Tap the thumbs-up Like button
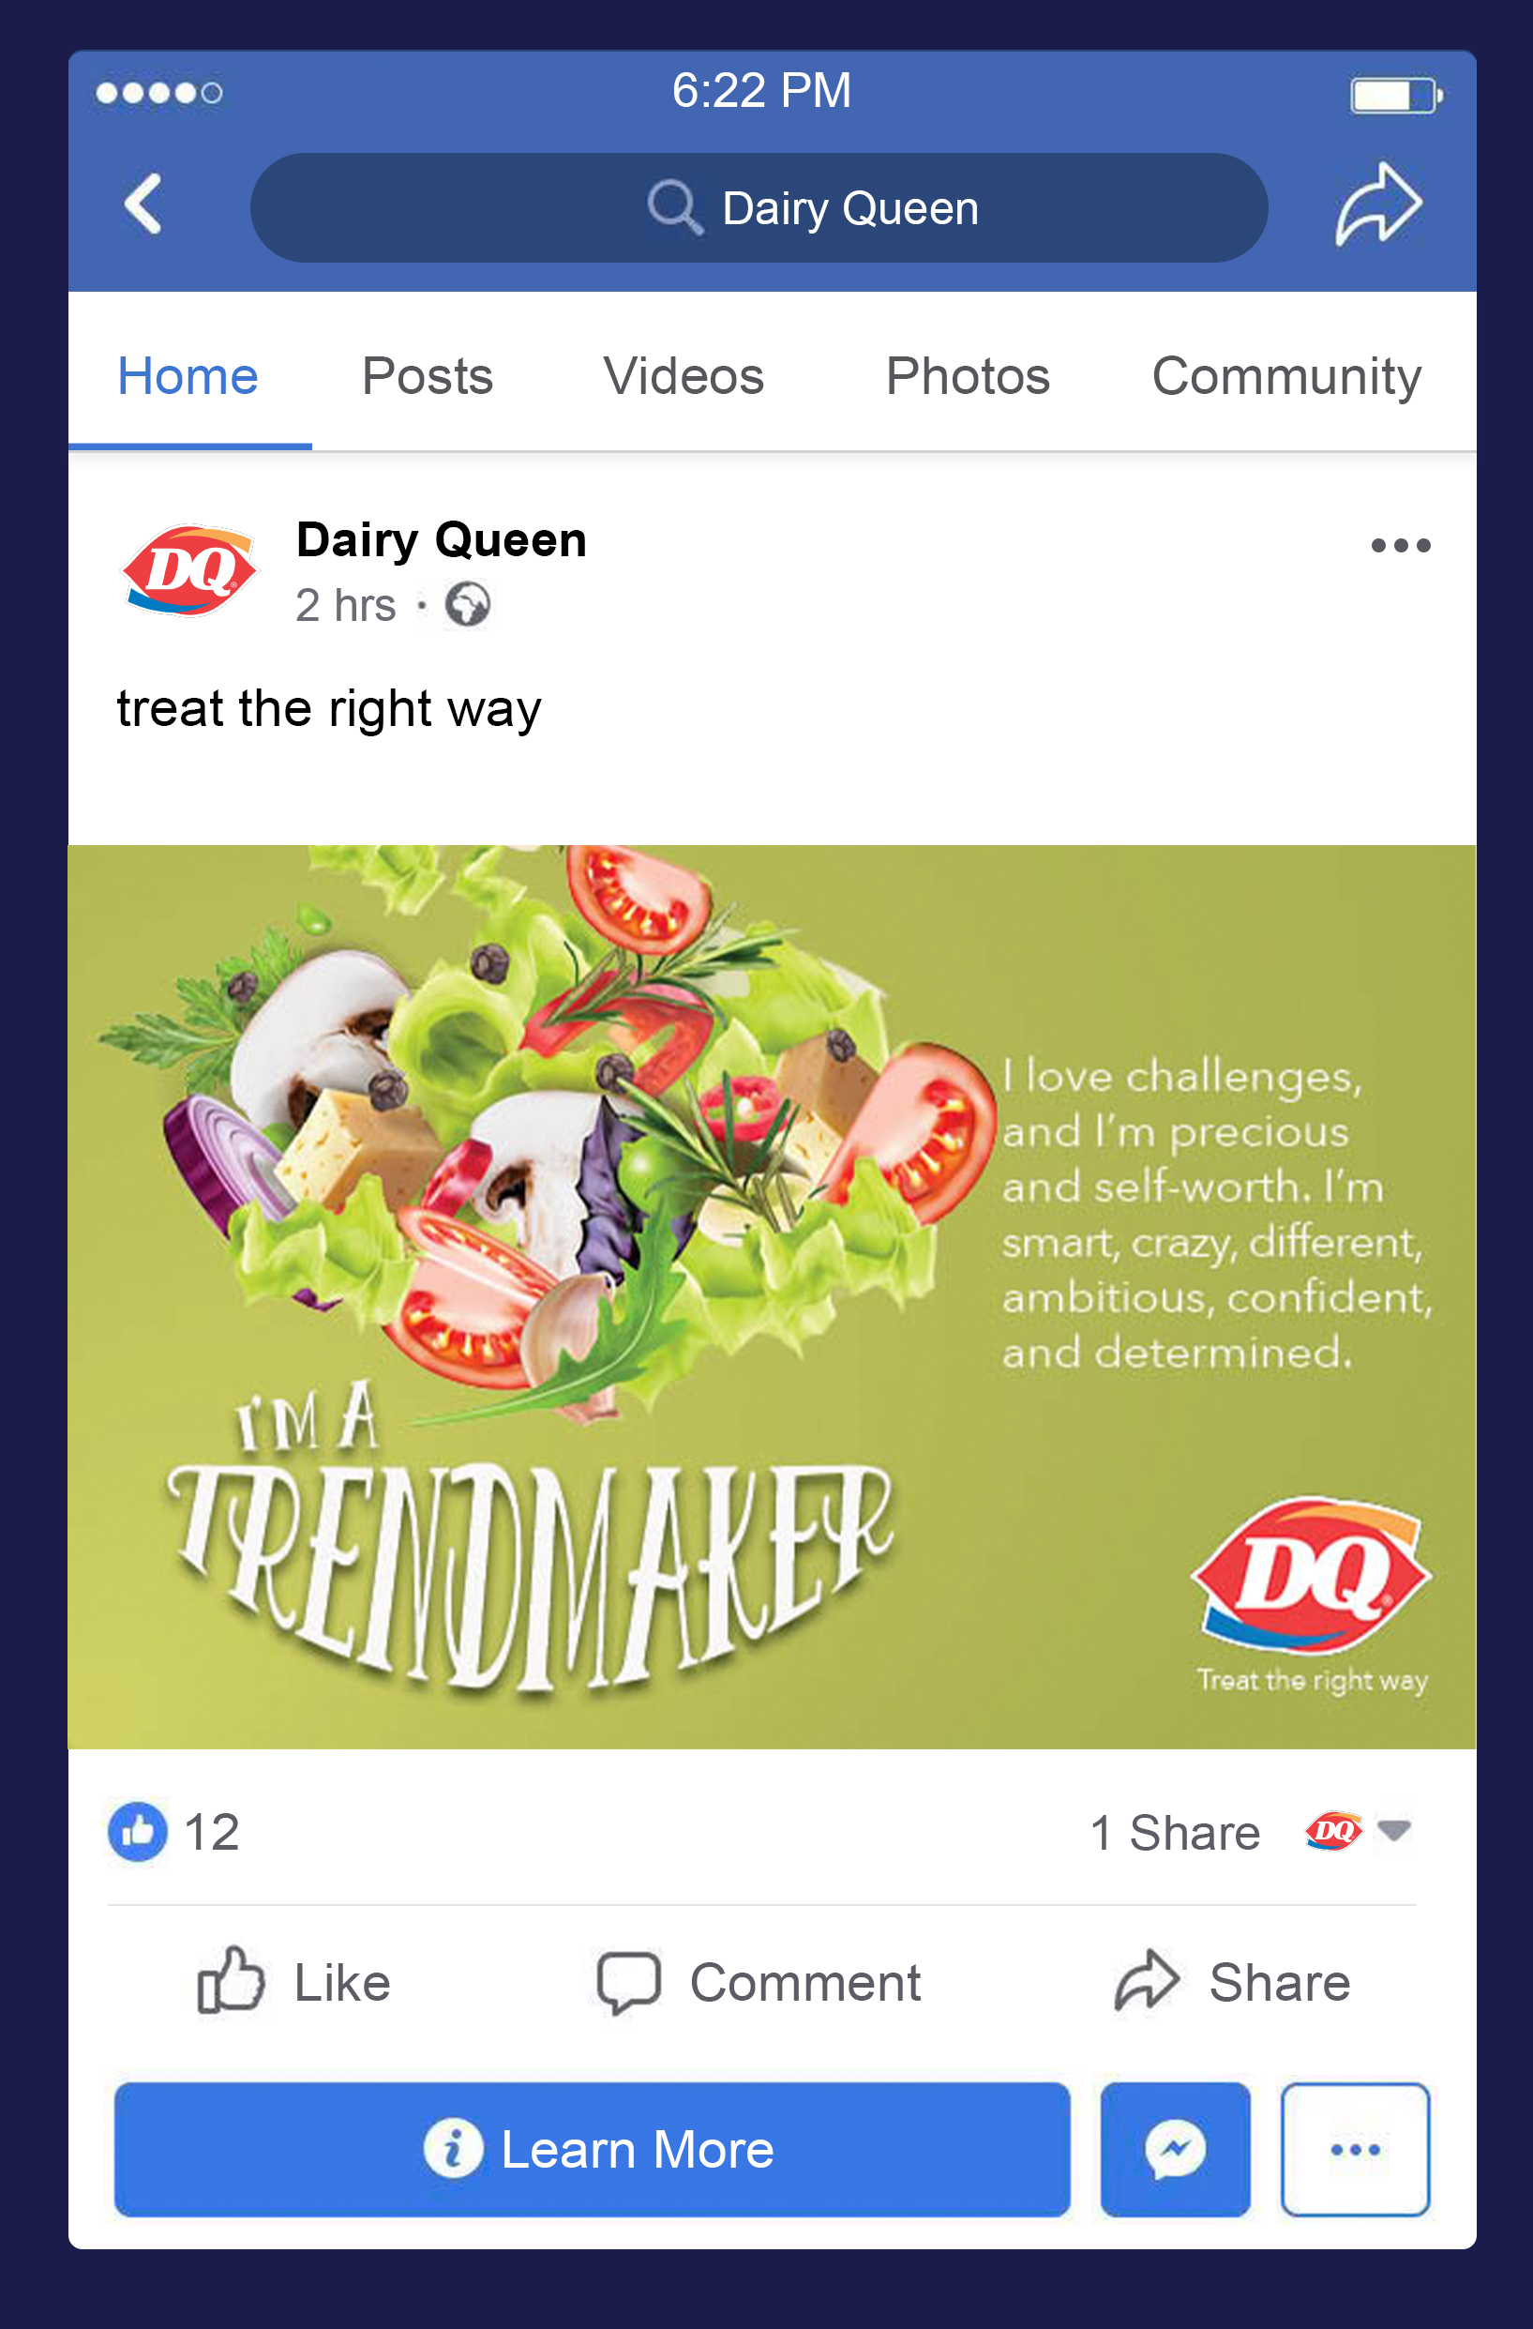Image resolution: width=1533 pixels, height=2329 pixels. 293,1981
